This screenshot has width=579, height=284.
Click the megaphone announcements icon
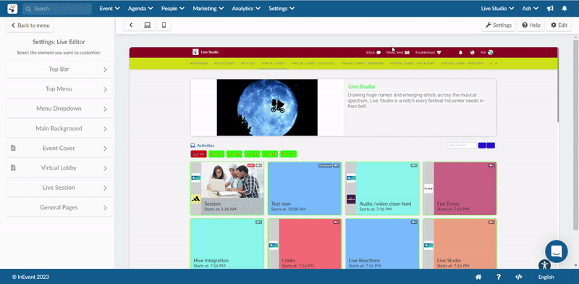pyautogui.click(x=550, y=9)
